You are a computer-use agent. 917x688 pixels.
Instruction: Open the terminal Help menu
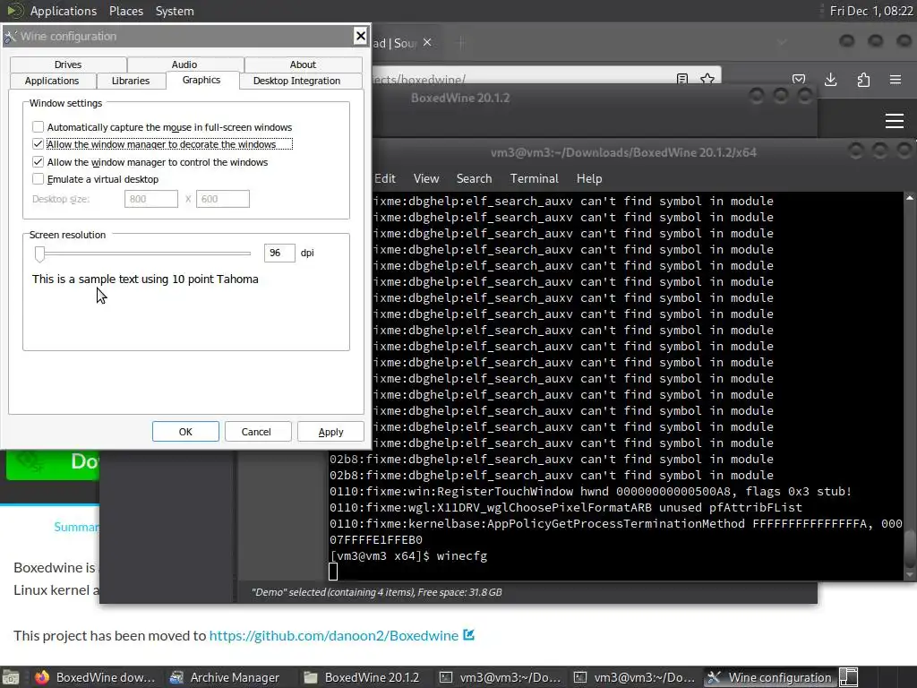(589, 178)
